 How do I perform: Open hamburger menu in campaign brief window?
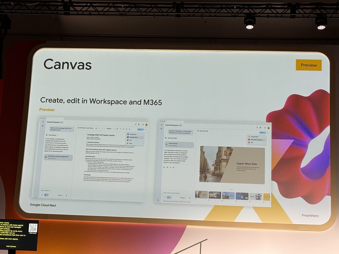click(x=43, y=121)
